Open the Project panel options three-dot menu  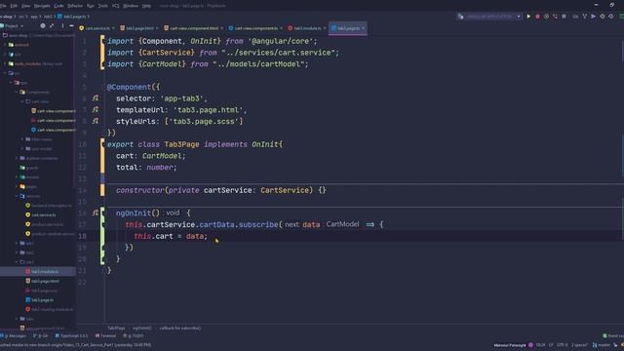click(x=62, y=26)
